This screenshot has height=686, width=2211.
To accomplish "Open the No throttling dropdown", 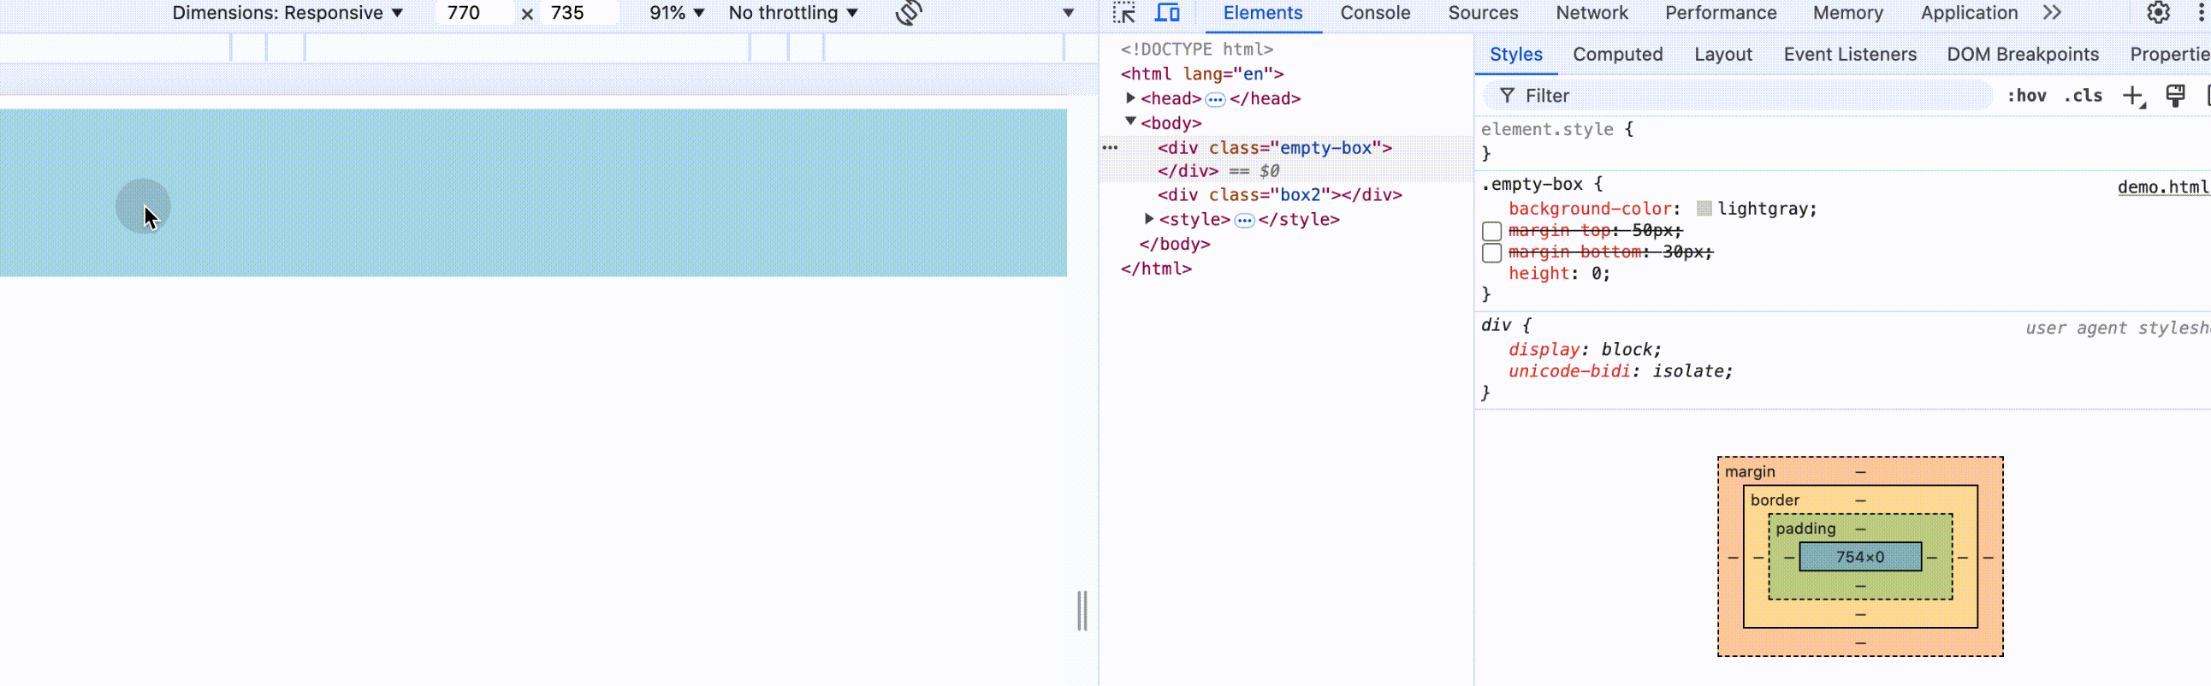I will 793,13.
